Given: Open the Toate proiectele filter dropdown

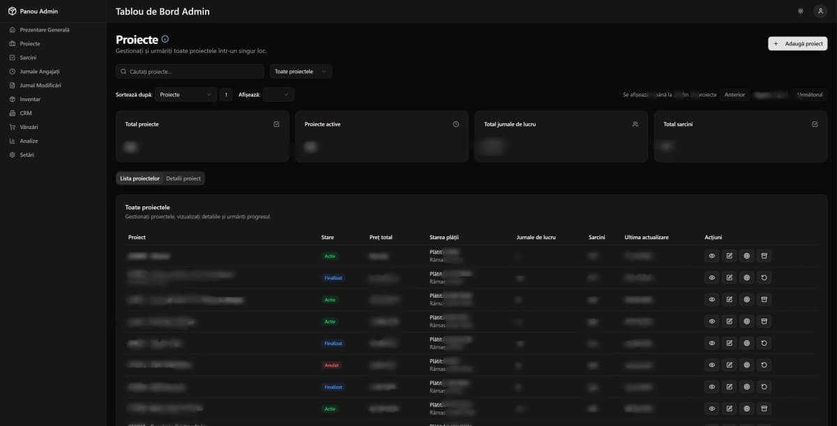Looking at the screenshot, I should (x=301, y=71).
